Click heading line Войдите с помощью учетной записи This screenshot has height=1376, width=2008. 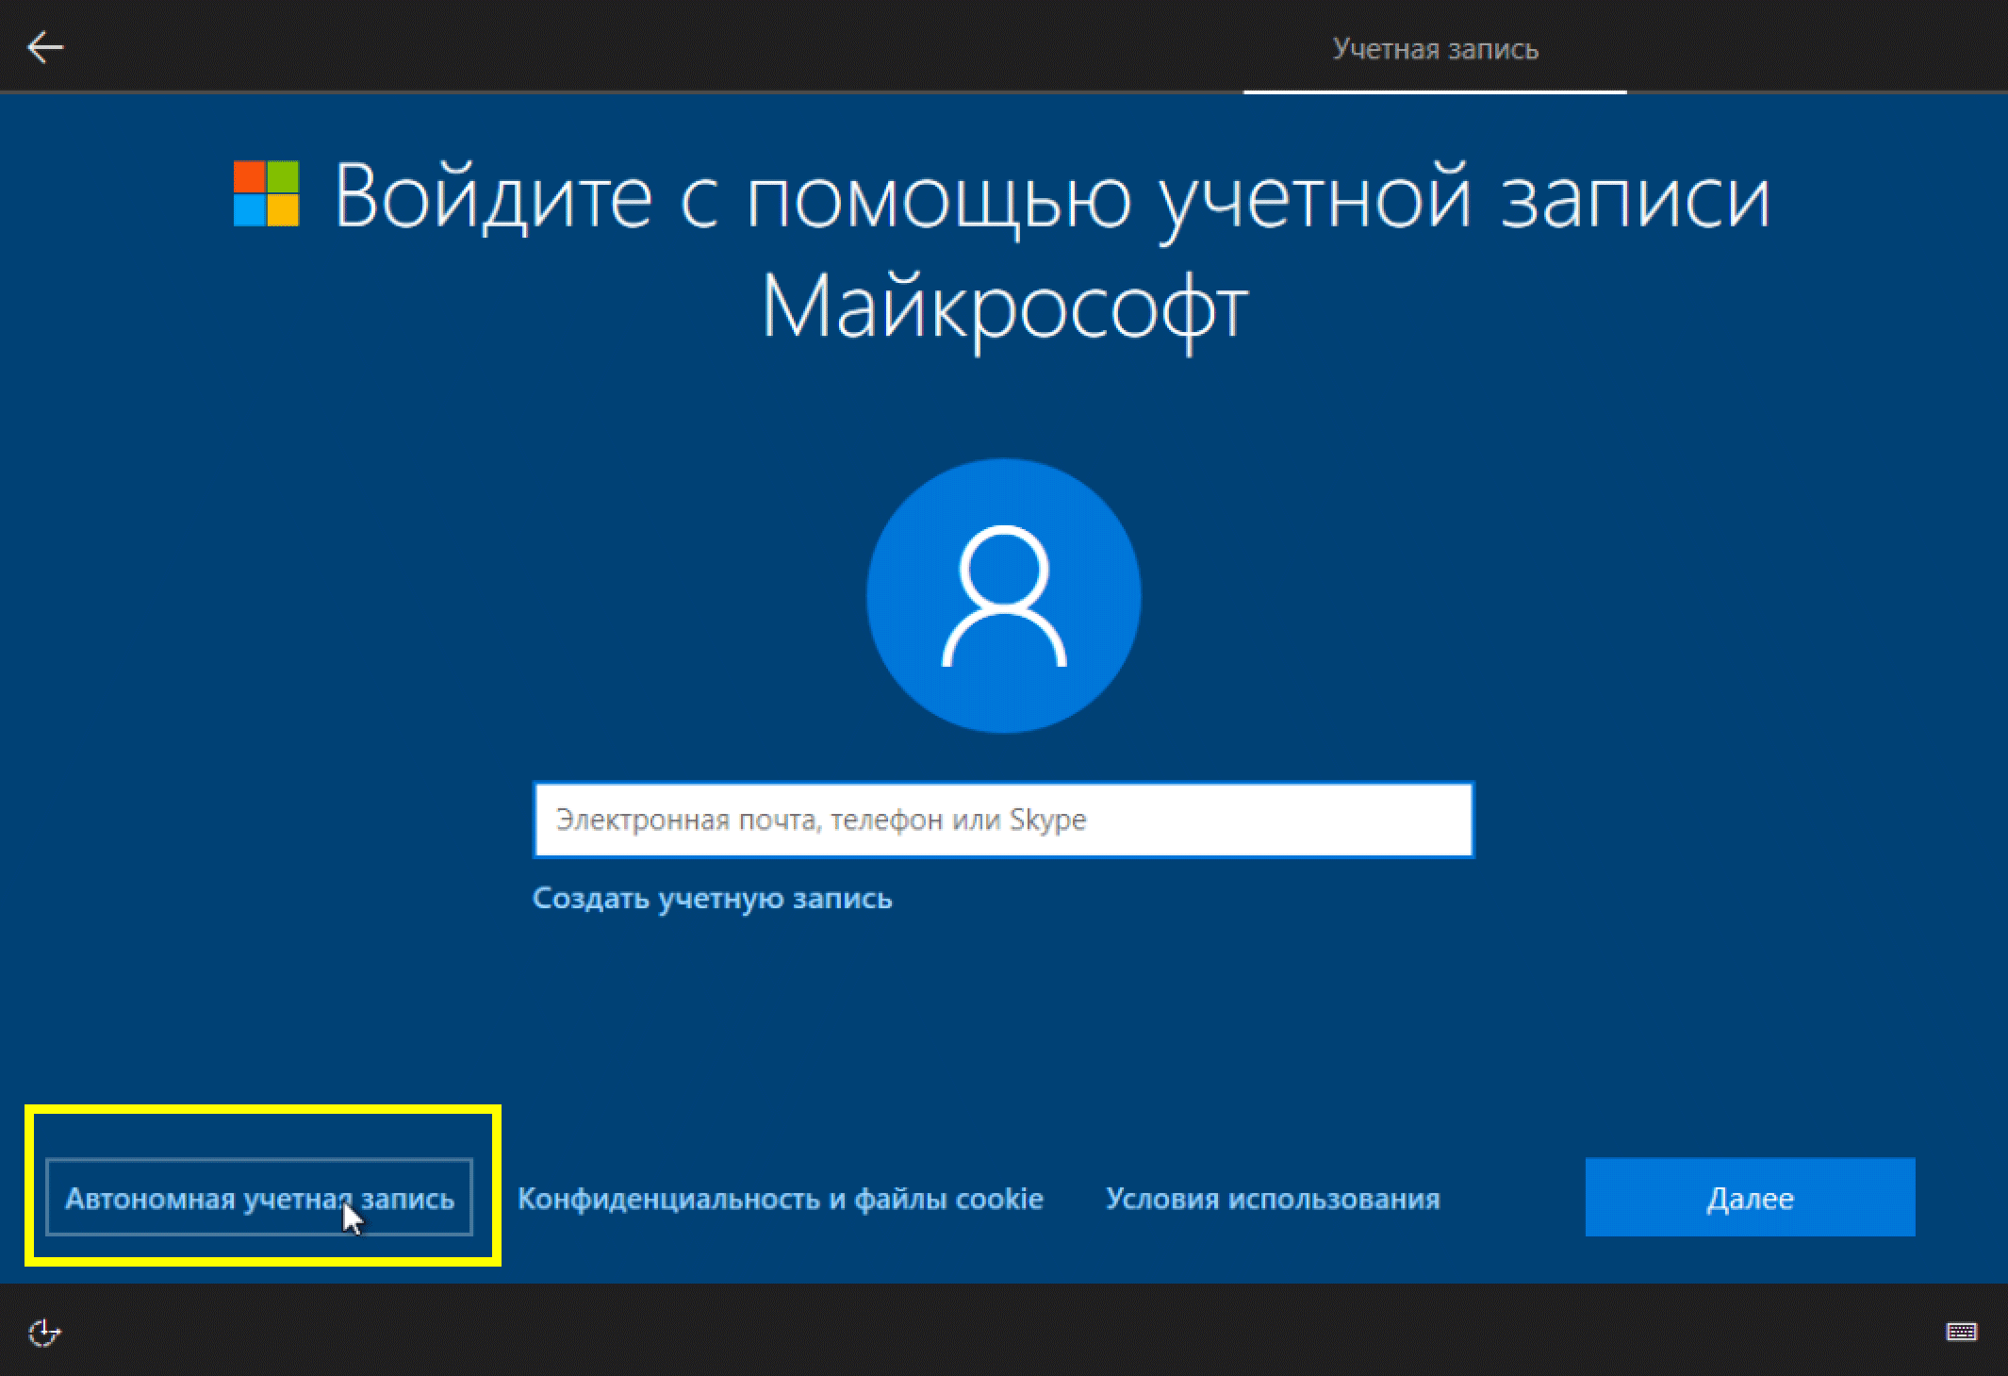click(x=1051, y=197)
